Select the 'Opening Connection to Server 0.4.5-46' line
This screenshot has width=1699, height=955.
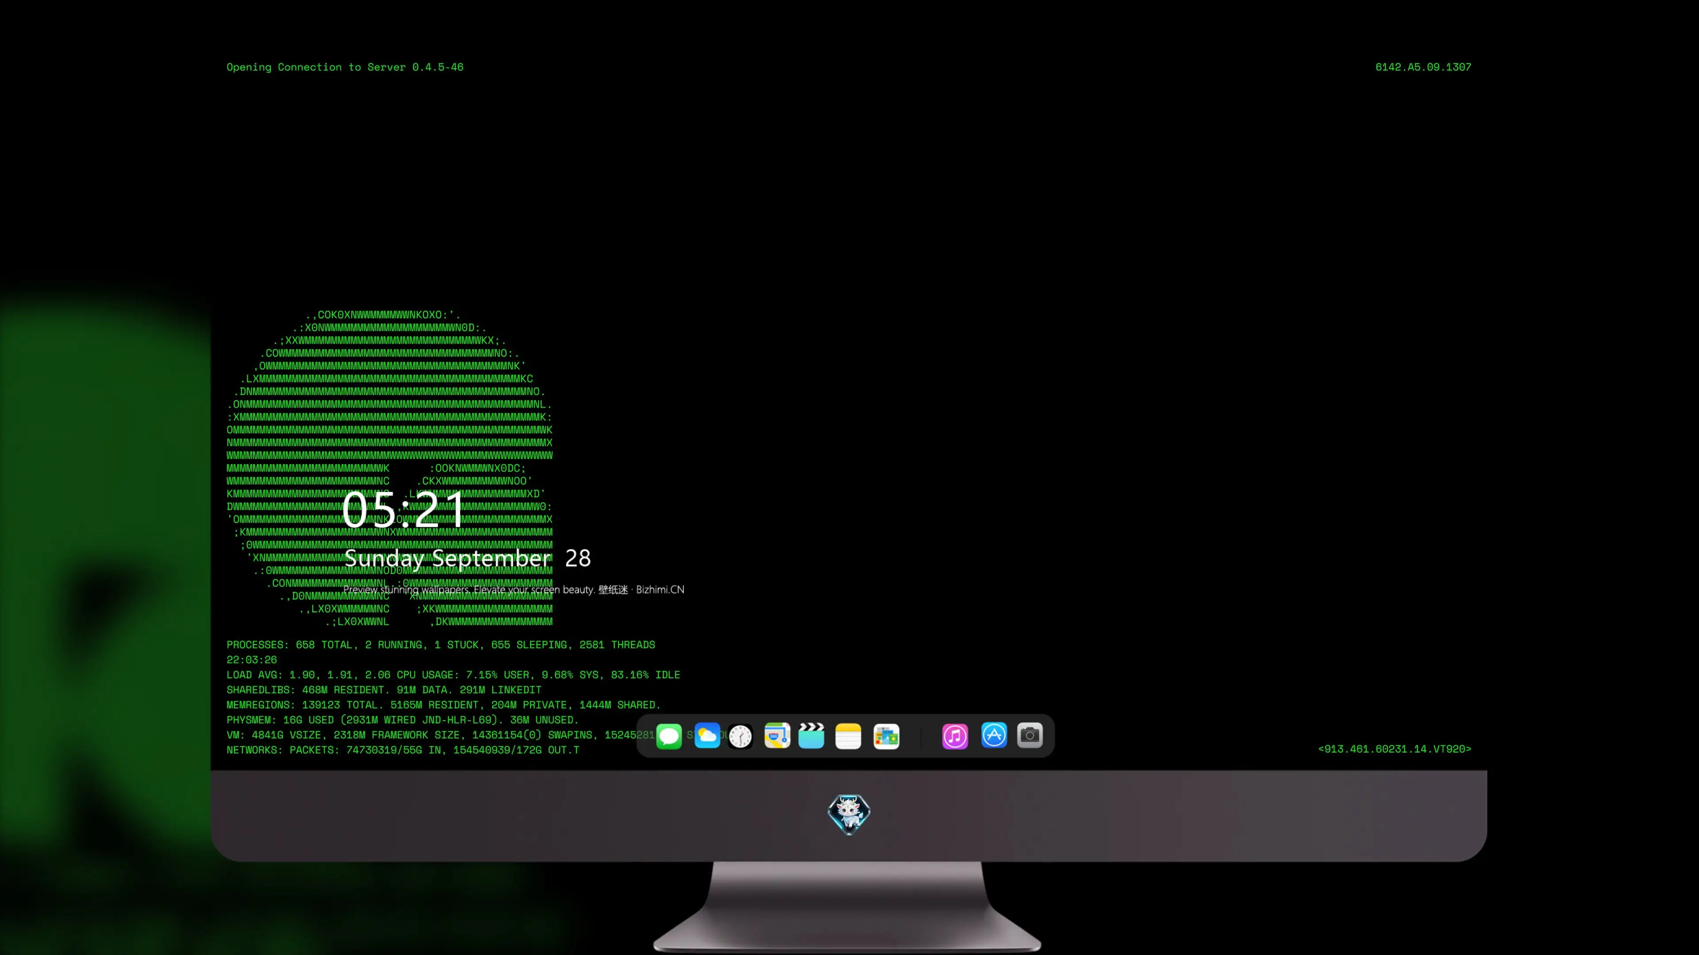point(345,67)
